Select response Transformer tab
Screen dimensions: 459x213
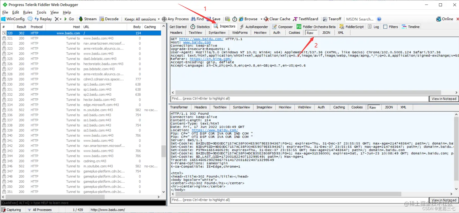179,107
